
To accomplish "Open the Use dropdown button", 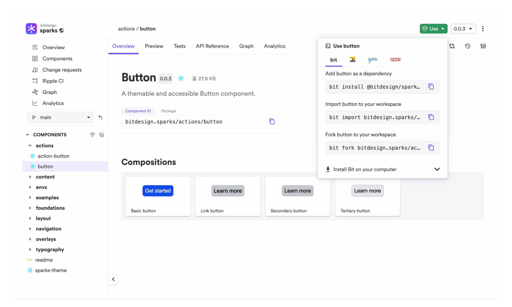I will pyautogui.click(x=433, y=29).
